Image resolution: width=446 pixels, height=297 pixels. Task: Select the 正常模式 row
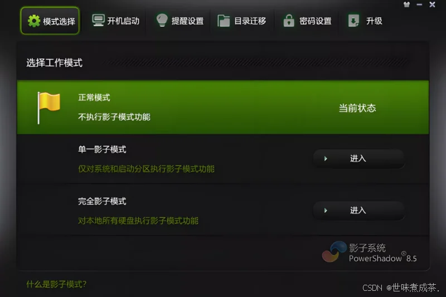(223, 108)
